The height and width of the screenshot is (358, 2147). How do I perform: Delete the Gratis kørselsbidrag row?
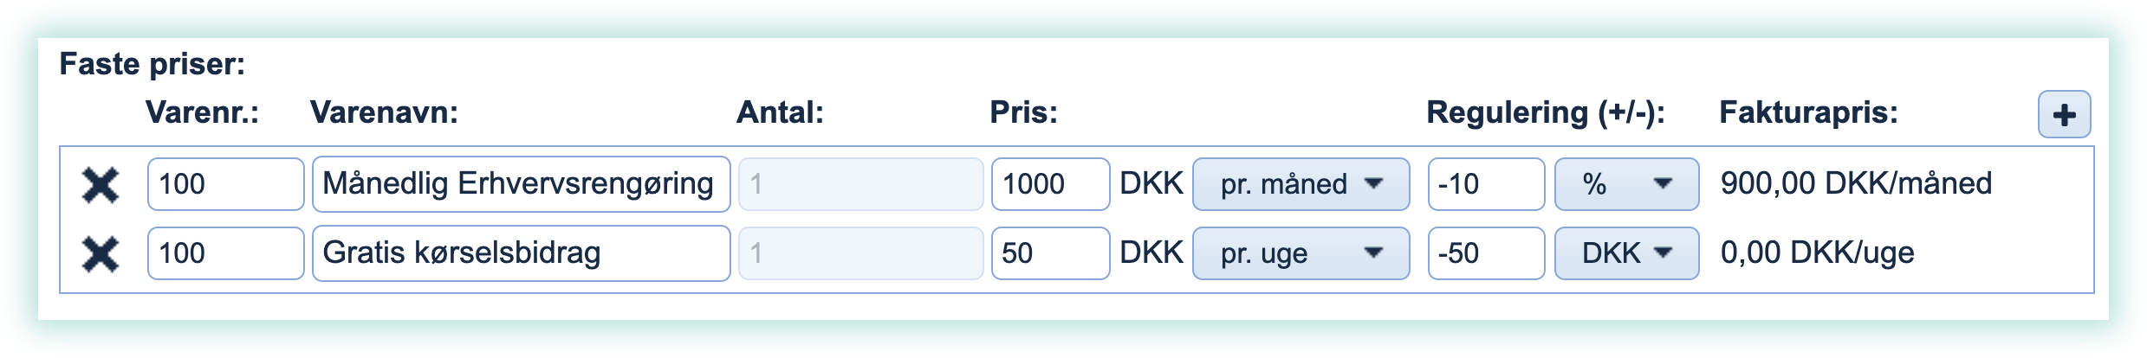pyautogui.click(x=100, y=253)
